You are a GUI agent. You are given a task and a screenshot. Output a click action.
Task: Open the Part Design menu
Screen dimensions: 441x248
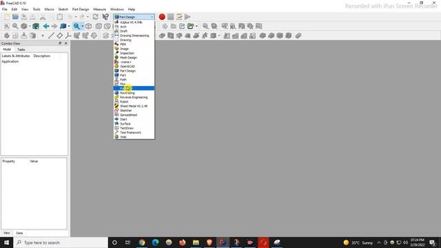click(81, 9)
